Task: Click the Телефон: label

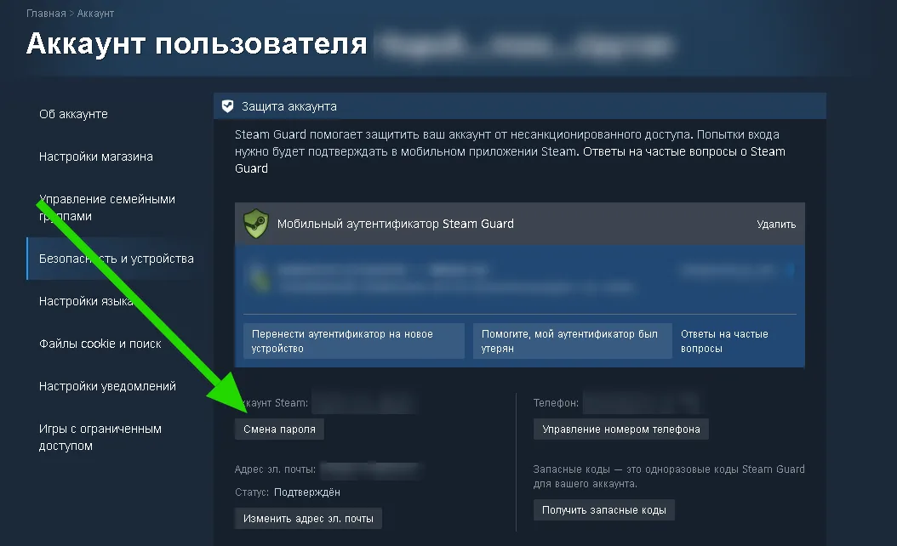Action: click(556, 403)
